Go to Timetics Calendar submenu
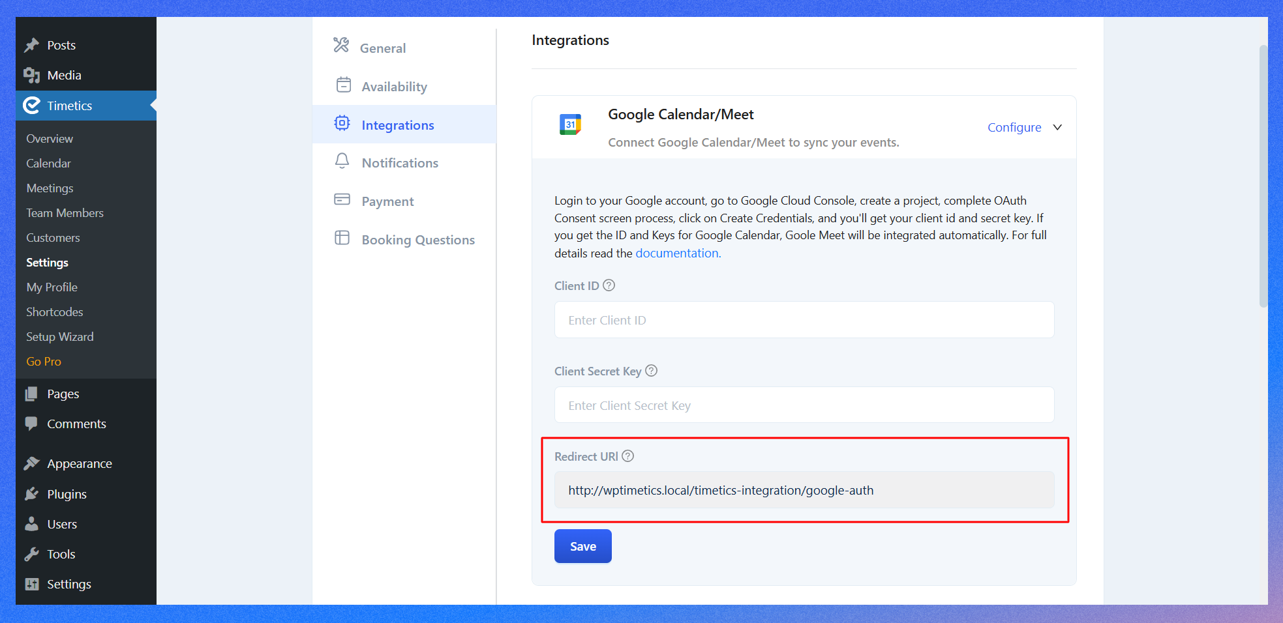The image size is (1283, 623). (48, 164)
